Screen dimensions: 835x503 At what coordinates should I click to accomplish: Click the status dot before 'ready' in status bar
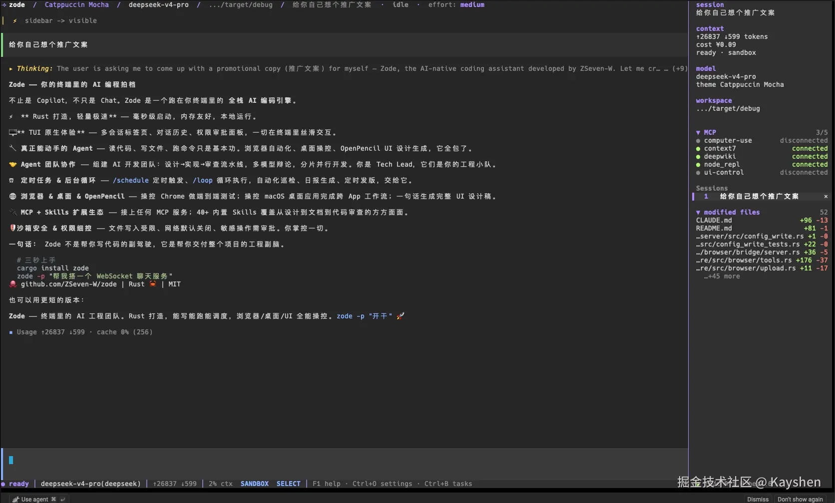(3, 484)
